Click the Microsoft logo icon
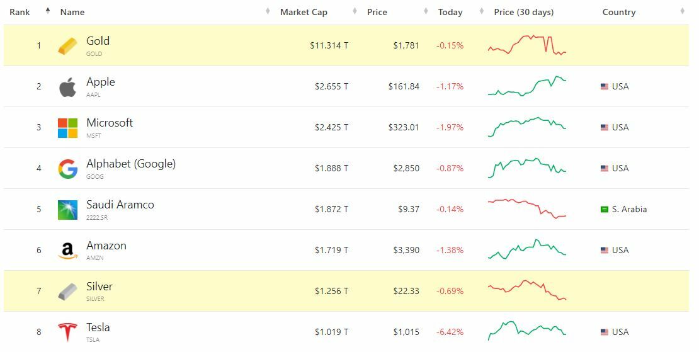Screen dimensions: 699x352 tap(67, 128)
